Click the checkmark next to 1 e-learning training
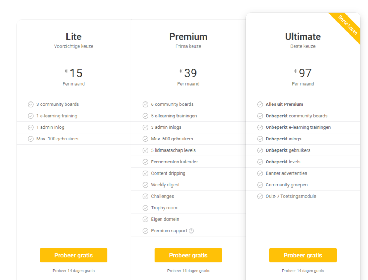The width and height of the screenshot is (368, 280). [x=31, y=116]
